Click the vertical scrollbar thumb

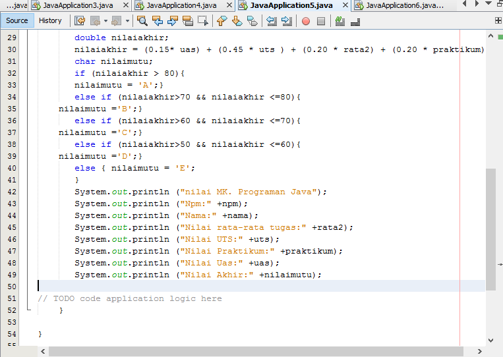pyautogui.click(x=491, y=229)
